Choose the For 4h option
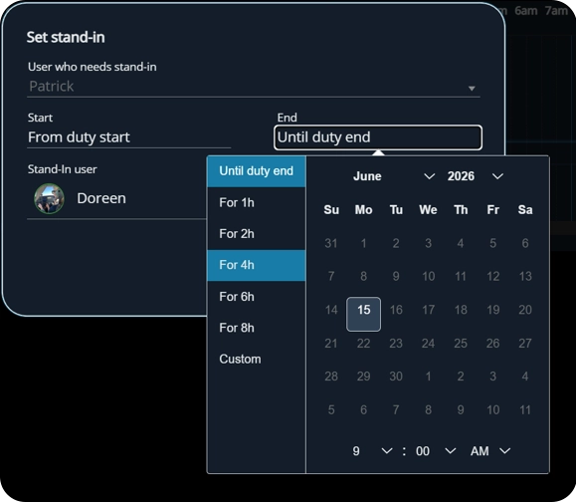Screen dimensions: 576x504 [257, 265]
